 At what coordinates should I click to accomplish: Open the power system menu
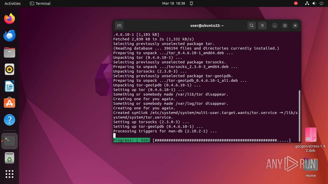322,3
